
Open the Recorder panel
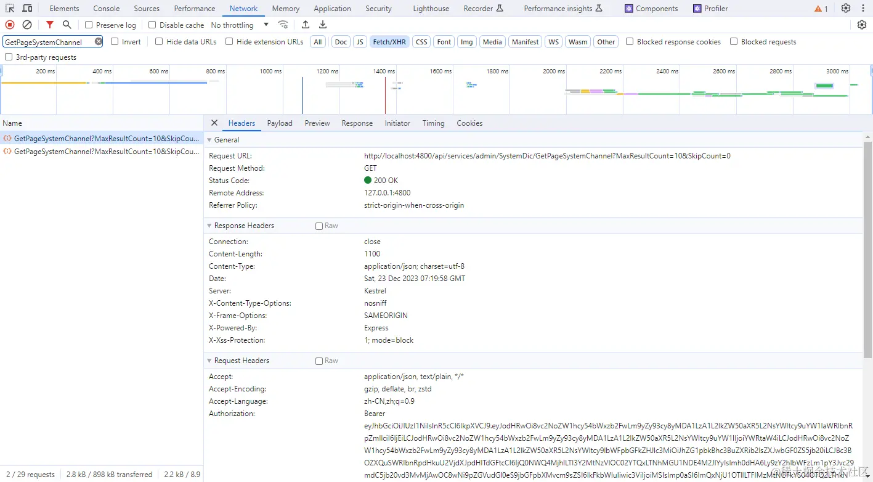click(x=484, y=9)
